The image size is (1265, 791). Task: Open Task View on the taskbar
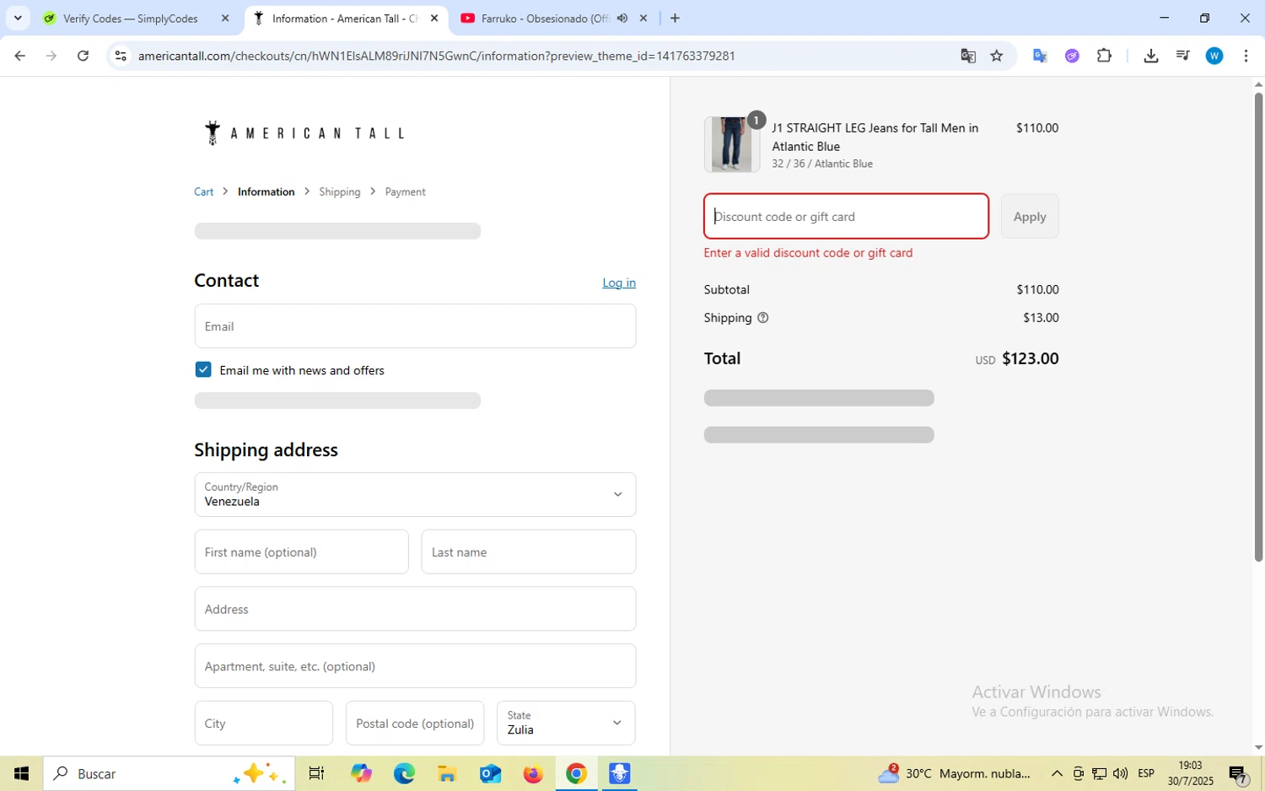point(316,773)
